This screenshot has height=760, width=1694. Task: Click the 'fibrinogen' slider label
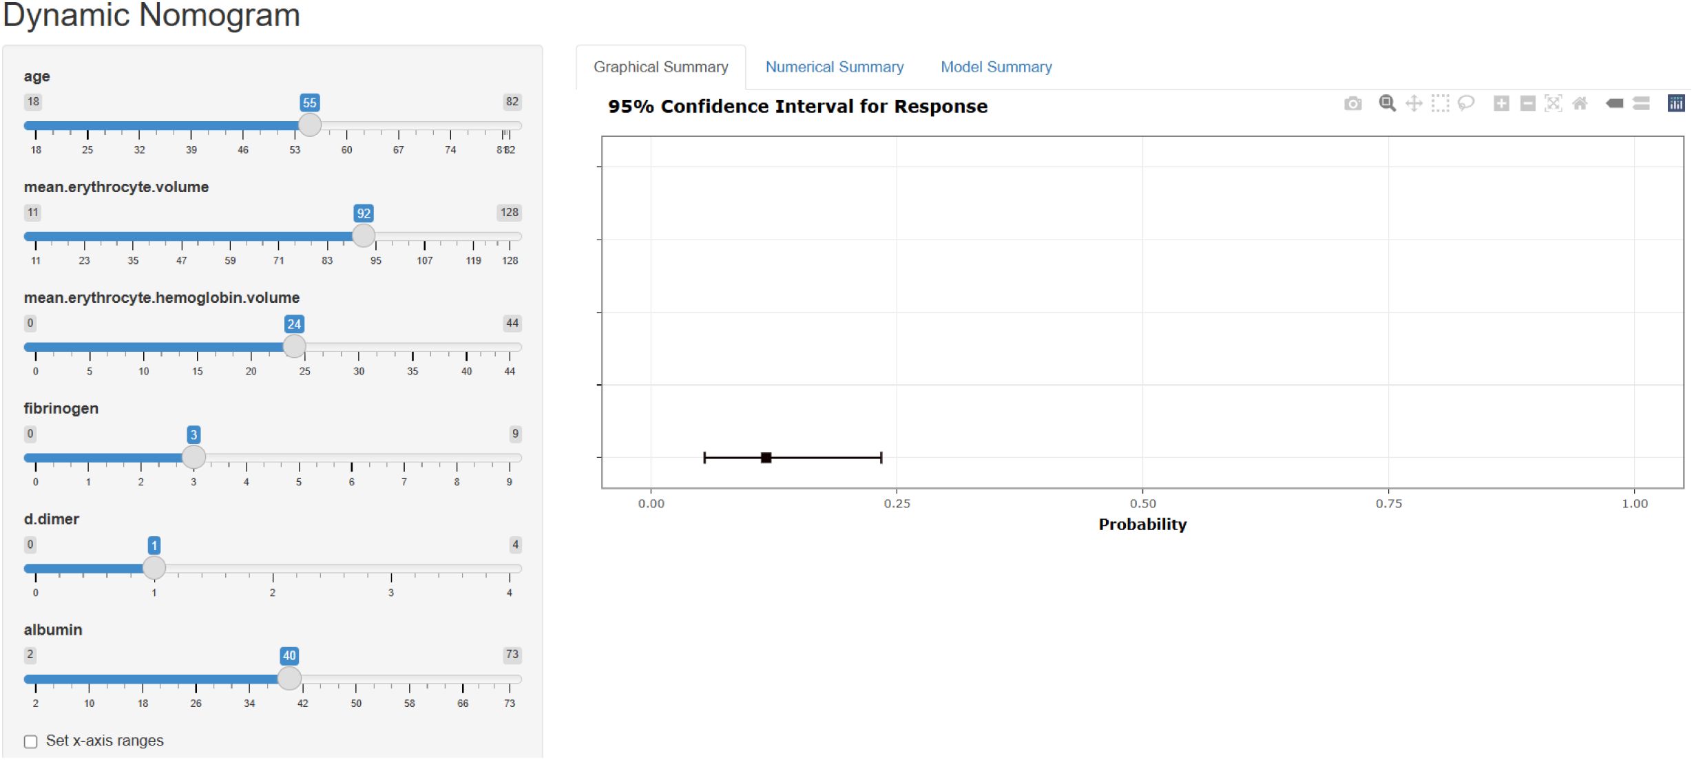(x=61, y=408)
